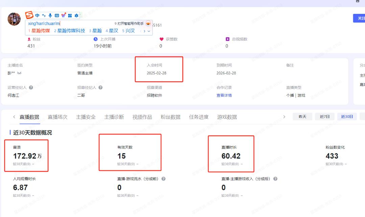Switch the date range to 近7日
The image size is (365, 217).
coord(324,116)
